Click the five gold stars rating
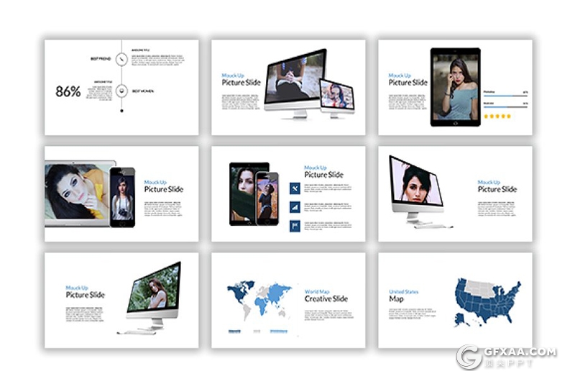 (496, 116)
